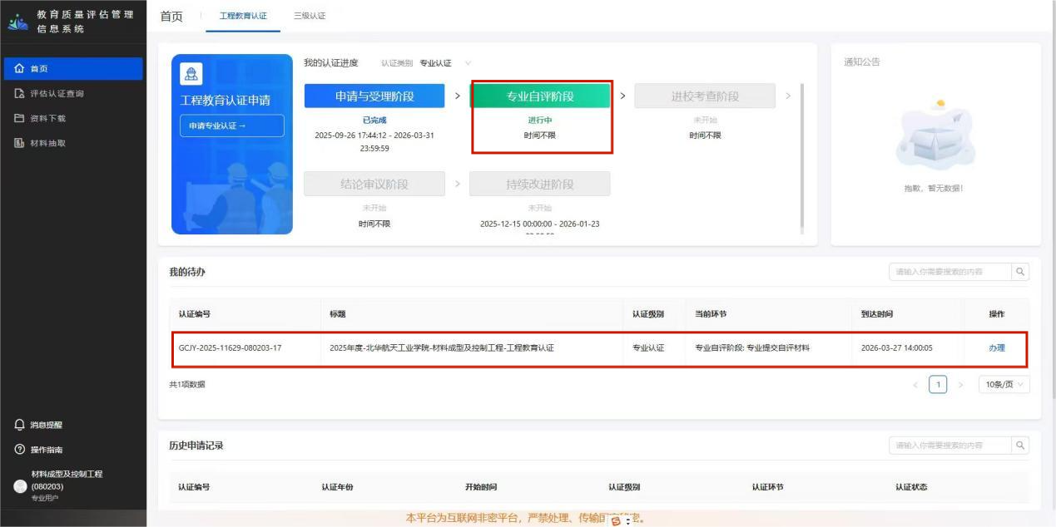Click the 申请与受理阶段 stage button
The width and height of the screenshot is (1056, 527).
374,96
